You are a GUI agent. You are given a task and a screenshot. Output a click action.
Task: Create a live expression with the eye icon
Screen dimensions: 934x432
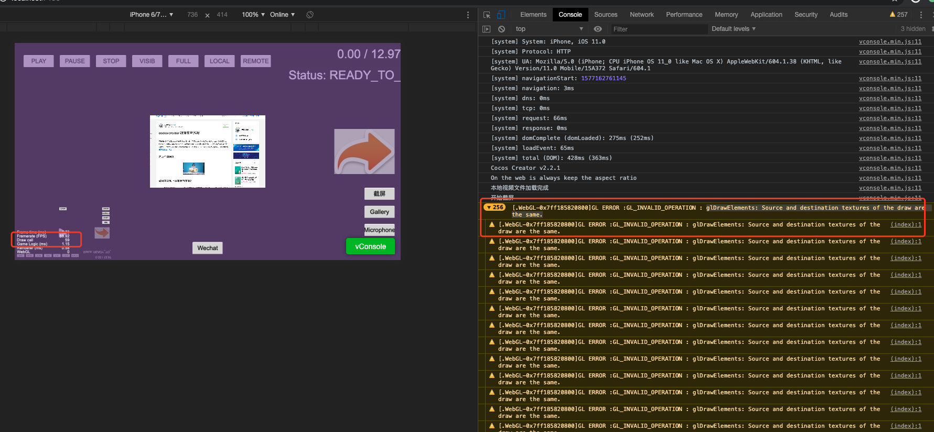pos(597,29)
